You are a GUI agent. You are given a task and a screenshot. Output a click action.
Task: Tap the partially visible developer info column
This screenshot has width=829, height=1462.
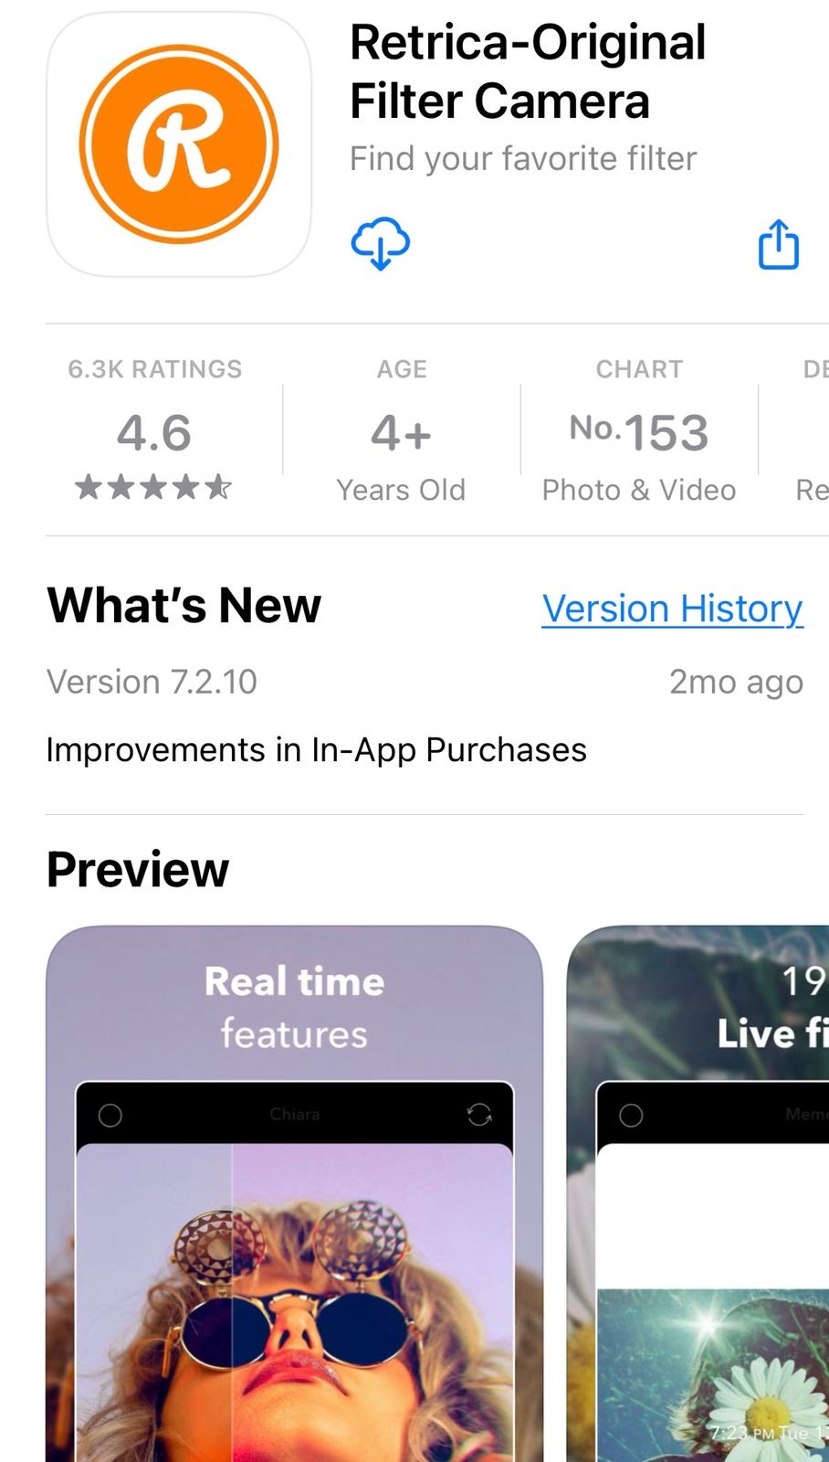tap(813, 430)
